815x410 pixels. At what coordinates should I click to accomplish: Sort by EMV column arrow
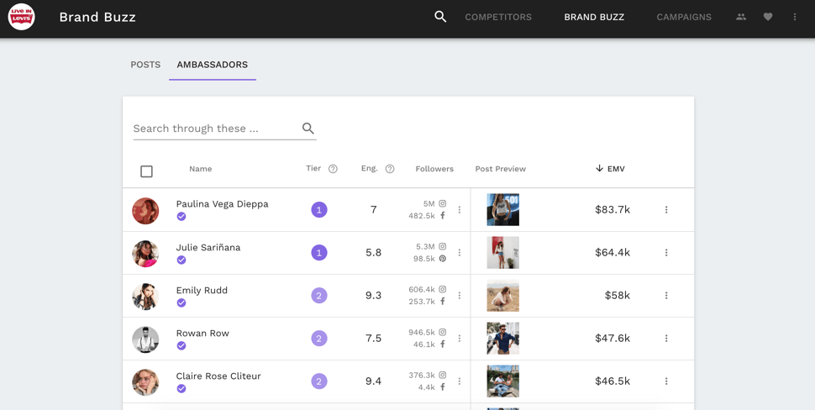click(599, 168)
